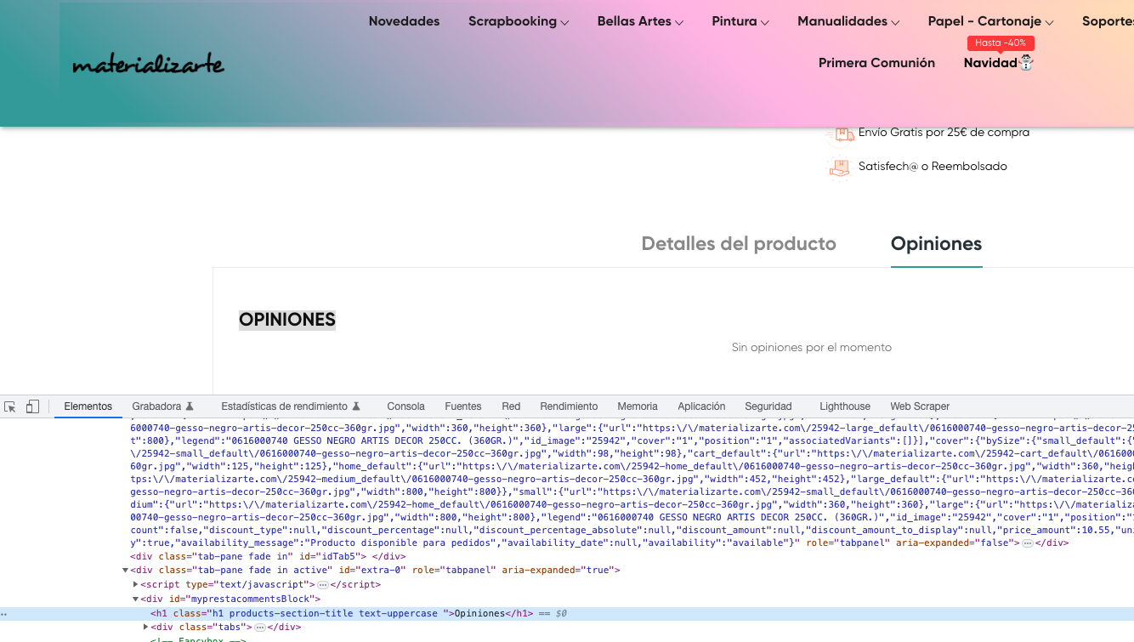Click the discount_type null JSON line

point(632,529)
